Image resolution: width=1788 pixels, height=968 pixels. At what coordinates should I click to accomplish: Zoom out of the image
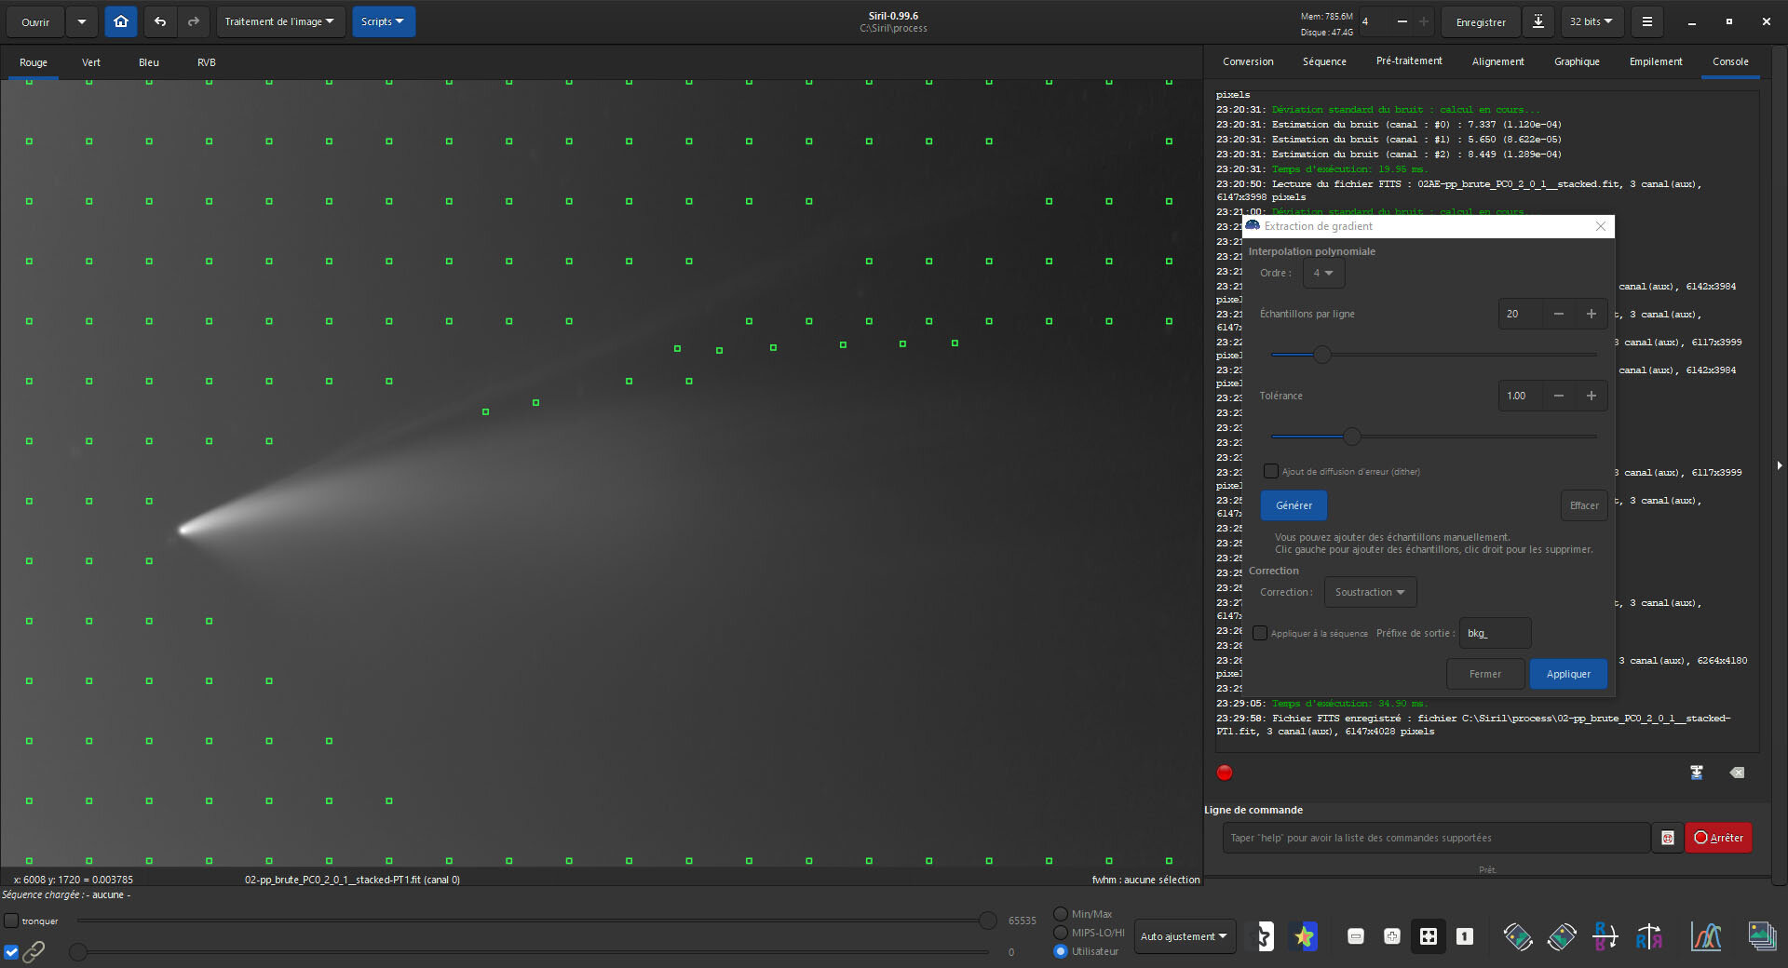[1356, 936]
